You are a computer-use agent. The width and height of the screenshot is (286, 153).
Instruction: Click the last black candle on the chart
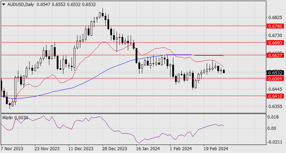224,71
